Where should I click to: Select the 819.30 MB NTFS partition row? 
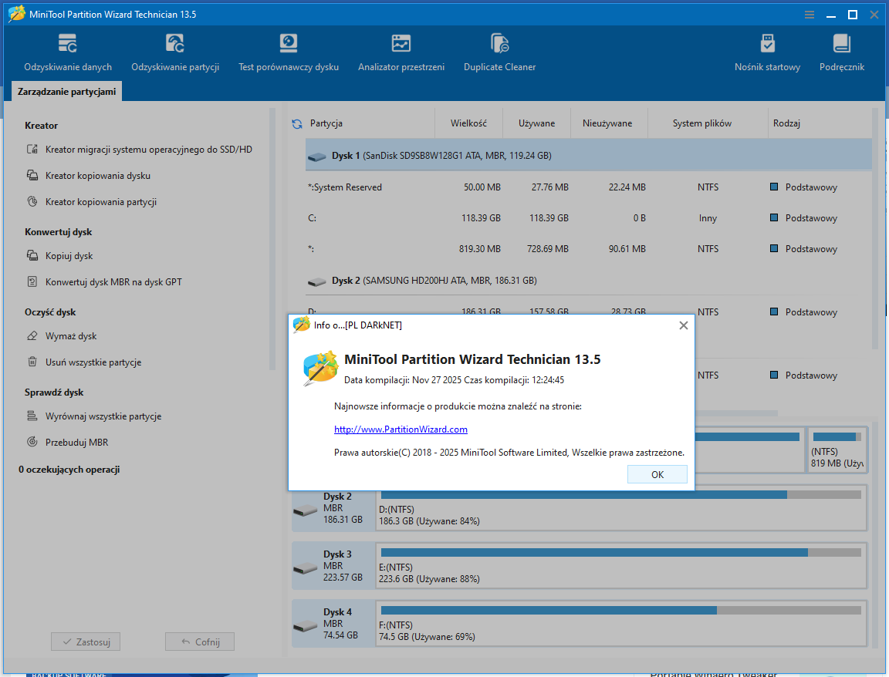click(x=589, y=249)
